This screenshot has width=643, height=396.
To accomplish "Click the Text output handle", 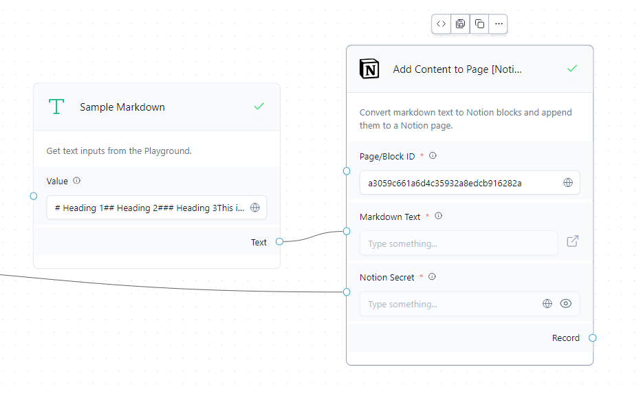I will (x=279, y=241).
